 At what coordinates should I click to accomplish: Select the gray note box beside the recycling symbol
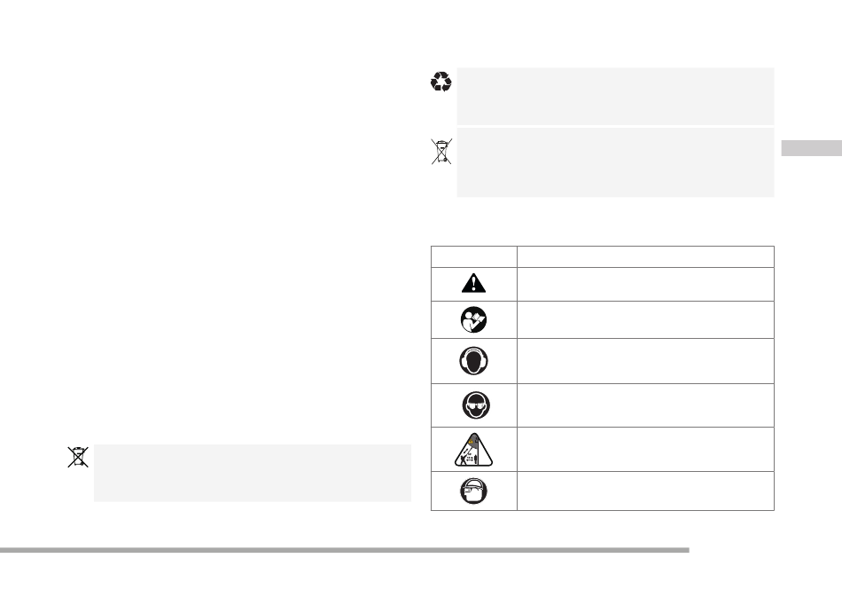615,96
